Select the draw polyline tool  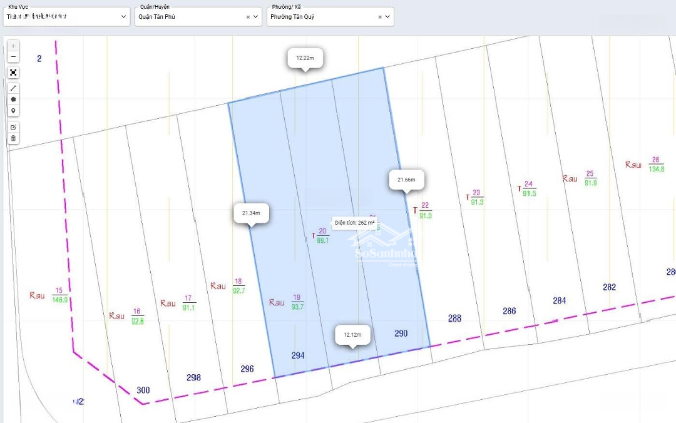[x=13, y=88]
